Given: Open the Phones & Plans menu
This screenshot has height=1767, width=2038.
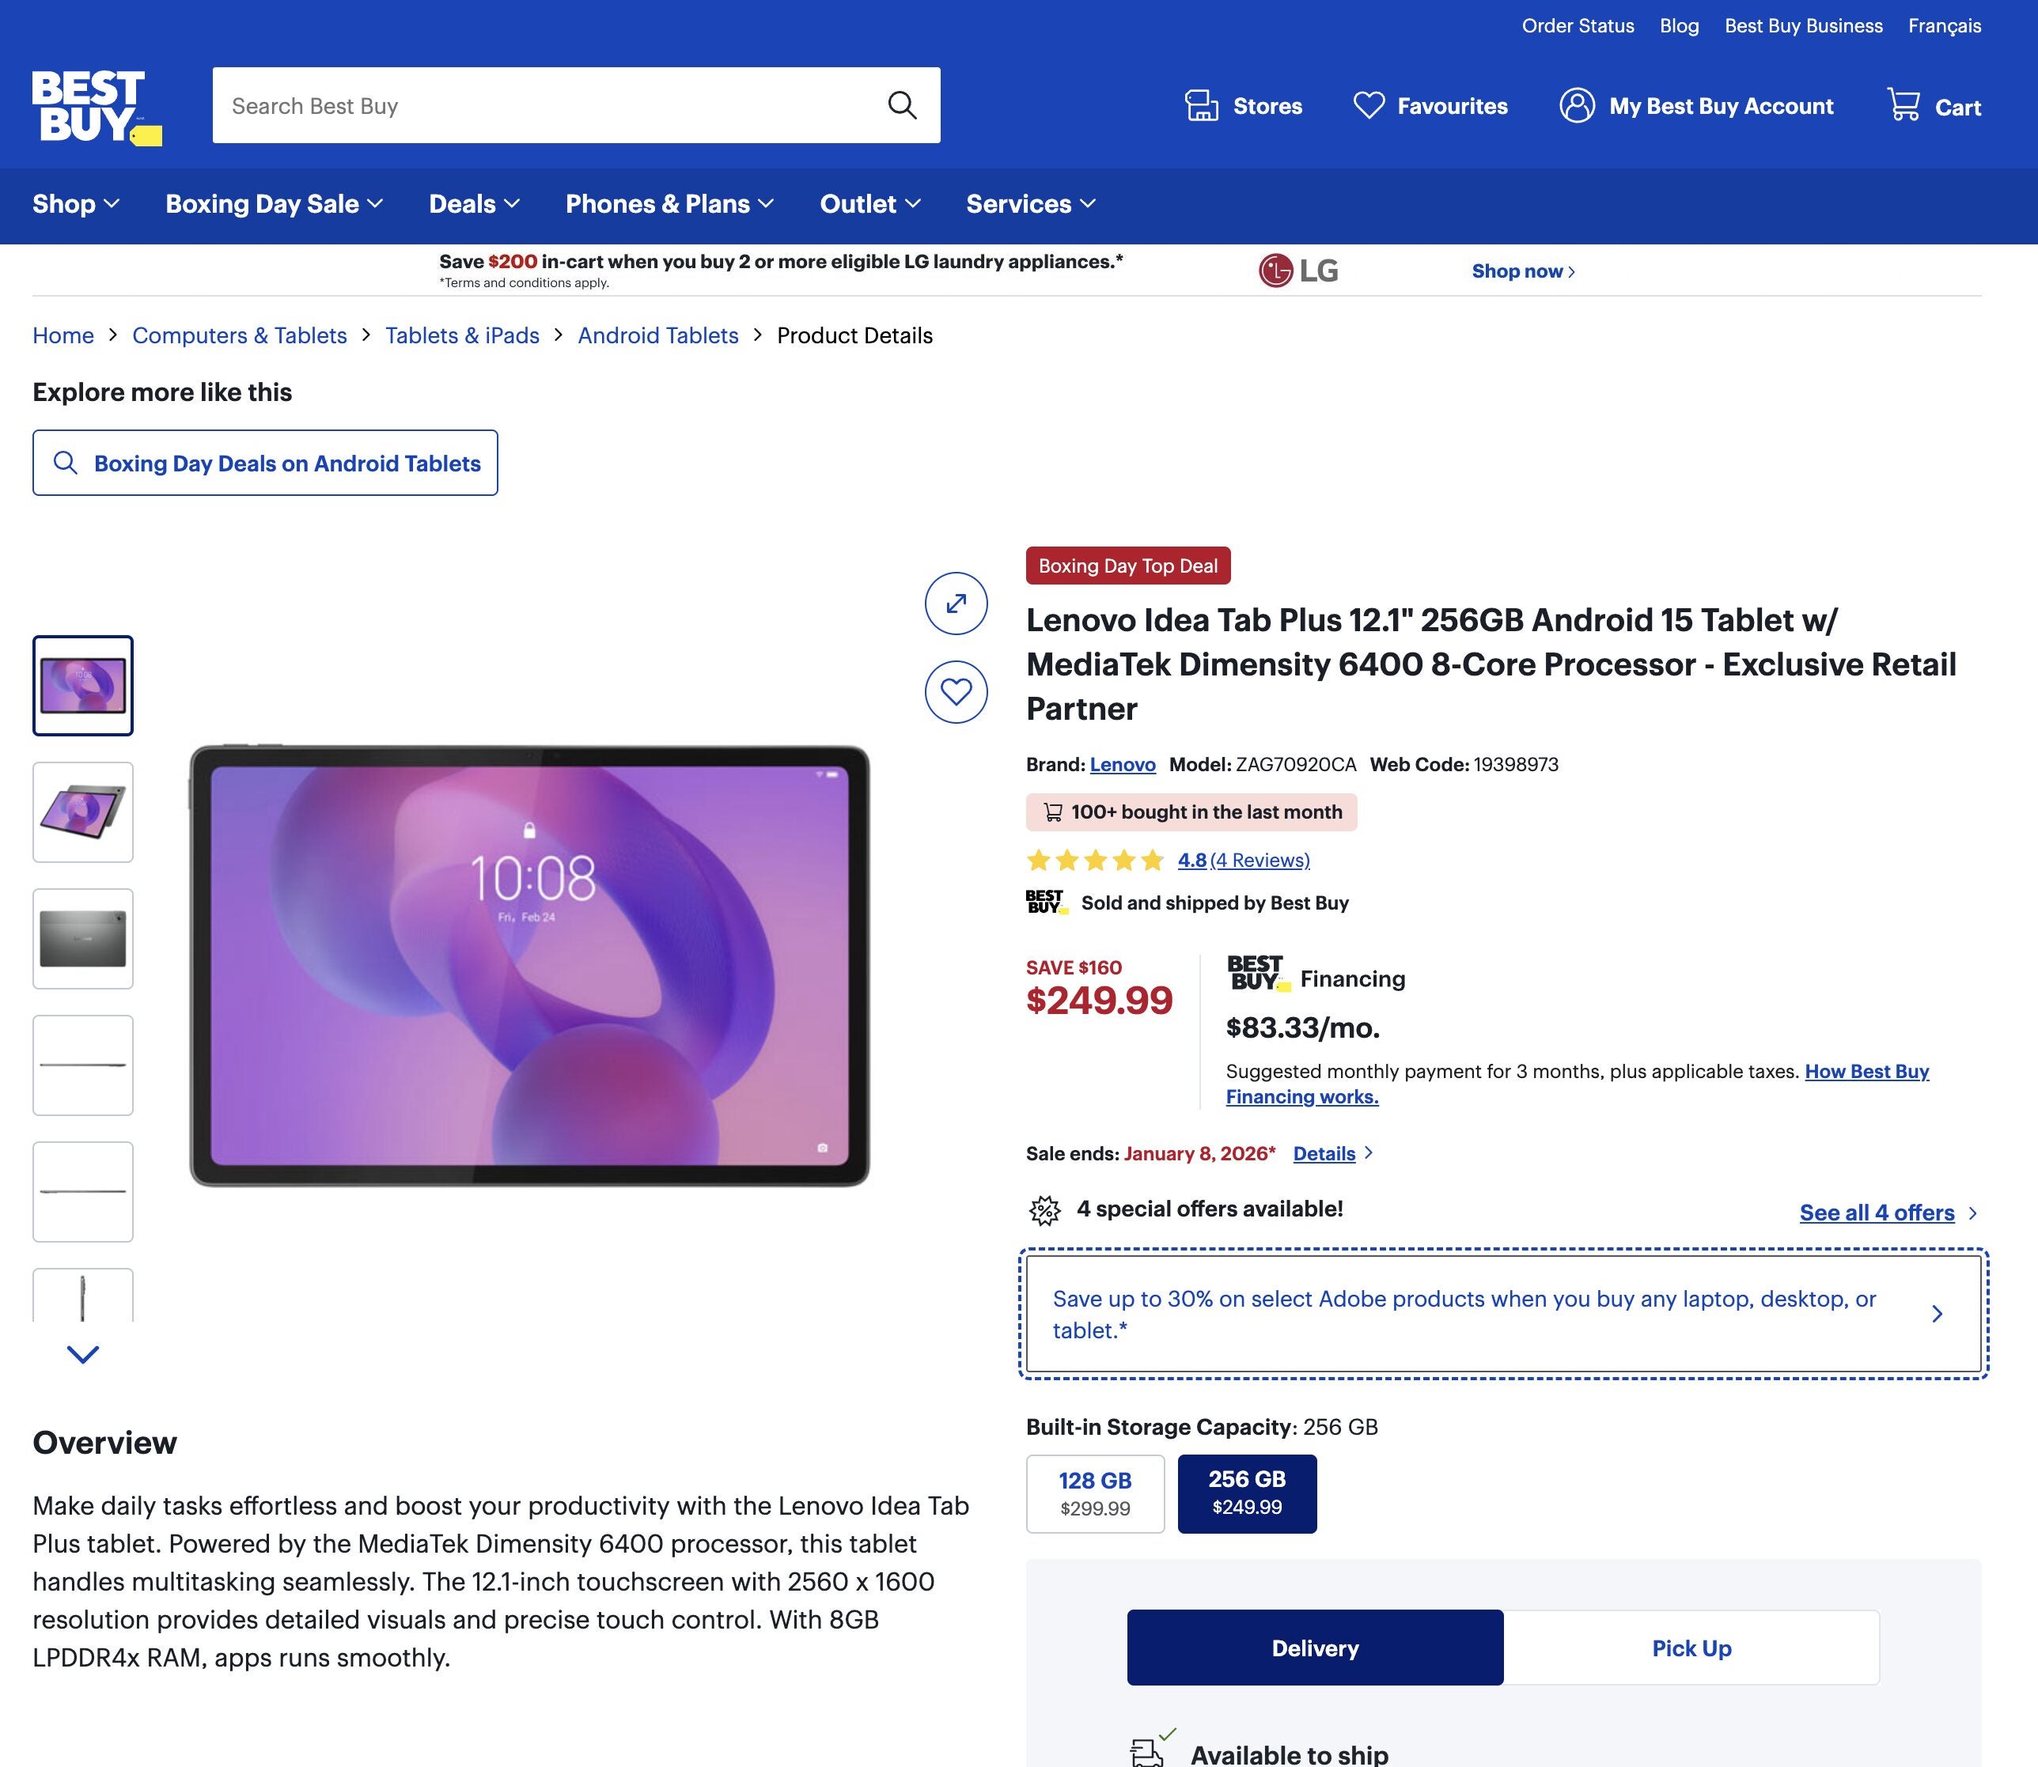Looking at the screenshot, I should 669,204.
